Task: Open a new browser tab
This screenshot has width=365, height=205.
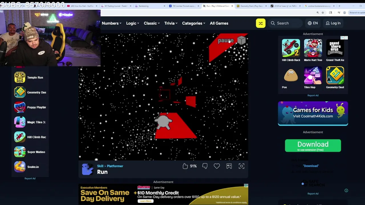Action: point(339,6)
